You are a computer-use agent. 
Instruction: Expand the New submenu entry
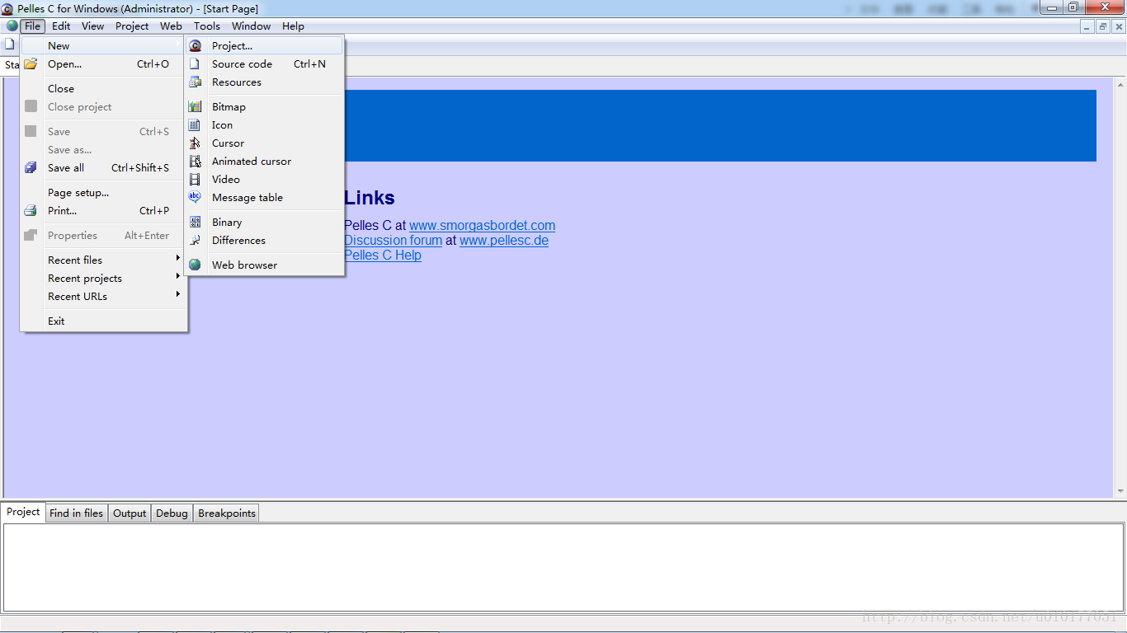click(x=103, y=46)
